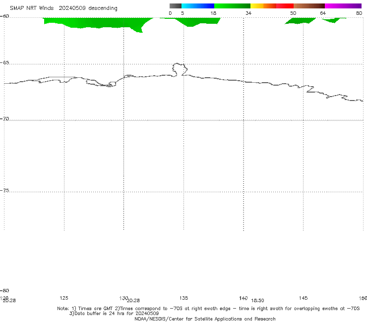This screenshot has width=367, height=322.
Task: Click the longitude label '135'
Action: (x=183, y=298)
